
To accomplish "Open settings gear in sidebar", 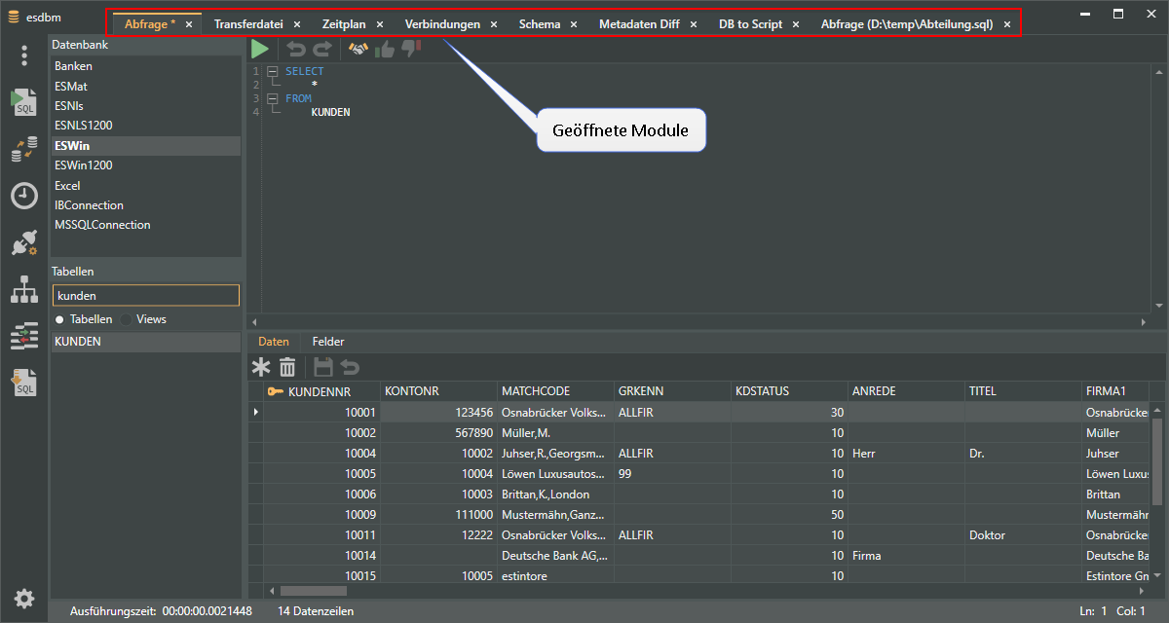I will pos(24,599).
